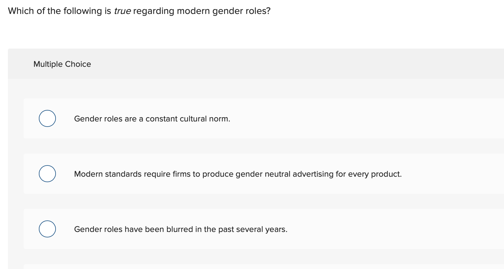This screenshot has height=269, width=504.
Task: Click the answer text 'Gender roles have been blurred'
Action: 180,229
